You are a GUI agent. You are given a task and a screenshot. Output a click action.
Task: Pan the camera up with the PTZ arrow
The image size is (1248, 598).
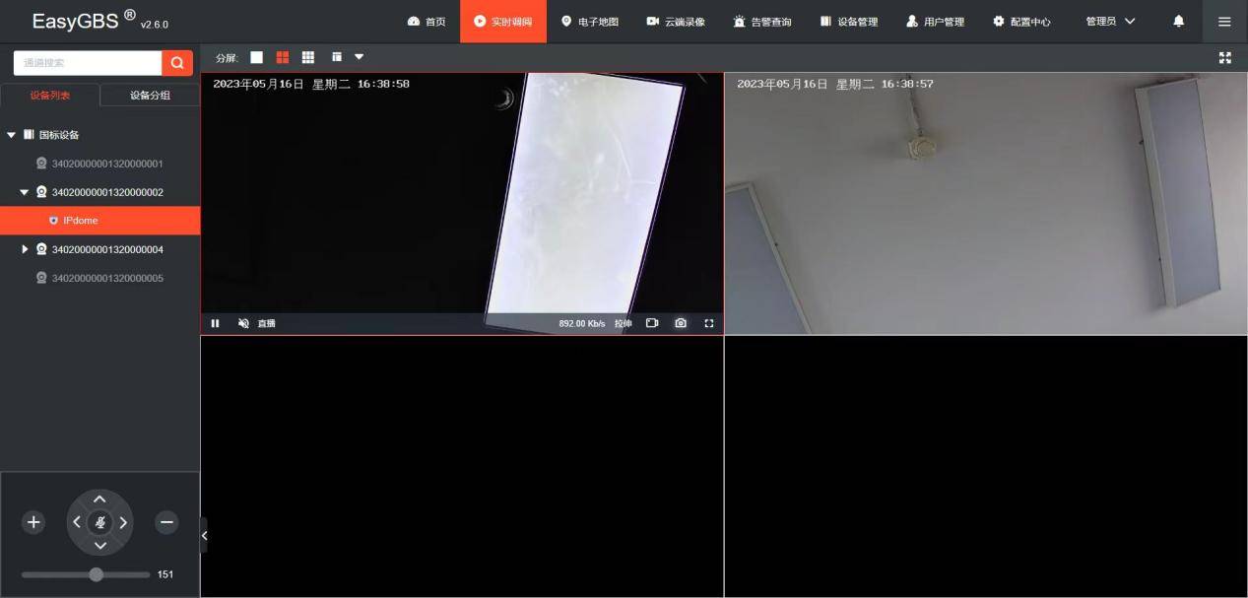[99, 498]
